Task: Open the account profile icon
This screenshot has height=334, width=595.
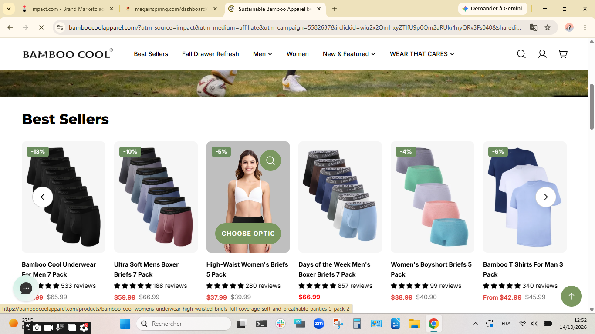Action: pos(542,54)
